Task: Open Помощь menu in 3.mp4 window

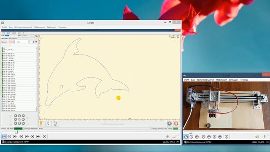Action: point(62,27)
